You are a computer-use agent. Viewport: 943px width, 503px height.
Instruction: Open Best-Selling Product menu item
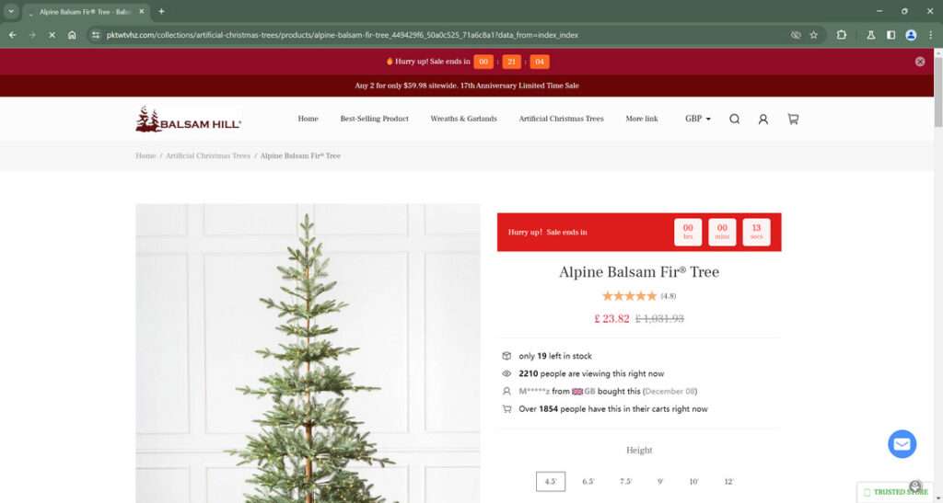click(x=374, y=119)
